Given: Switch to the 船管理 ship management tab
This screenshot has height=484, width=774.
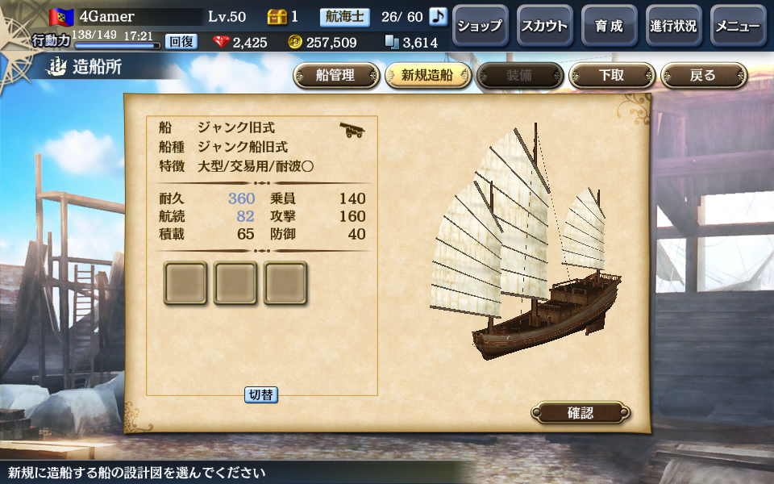Looking at the screenshot, I should pyautogui.click(x=336, y=76).
